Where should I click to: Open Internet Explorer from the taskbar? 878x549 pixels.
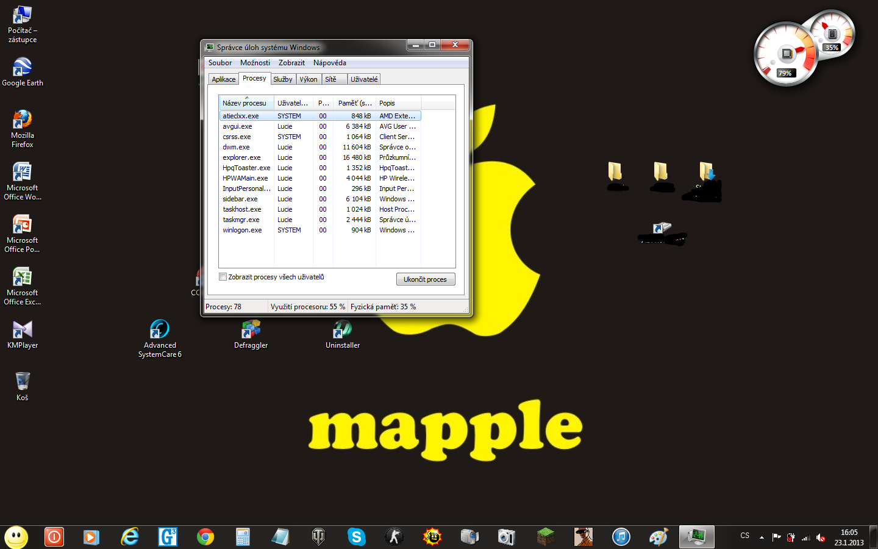coord(130,537)
